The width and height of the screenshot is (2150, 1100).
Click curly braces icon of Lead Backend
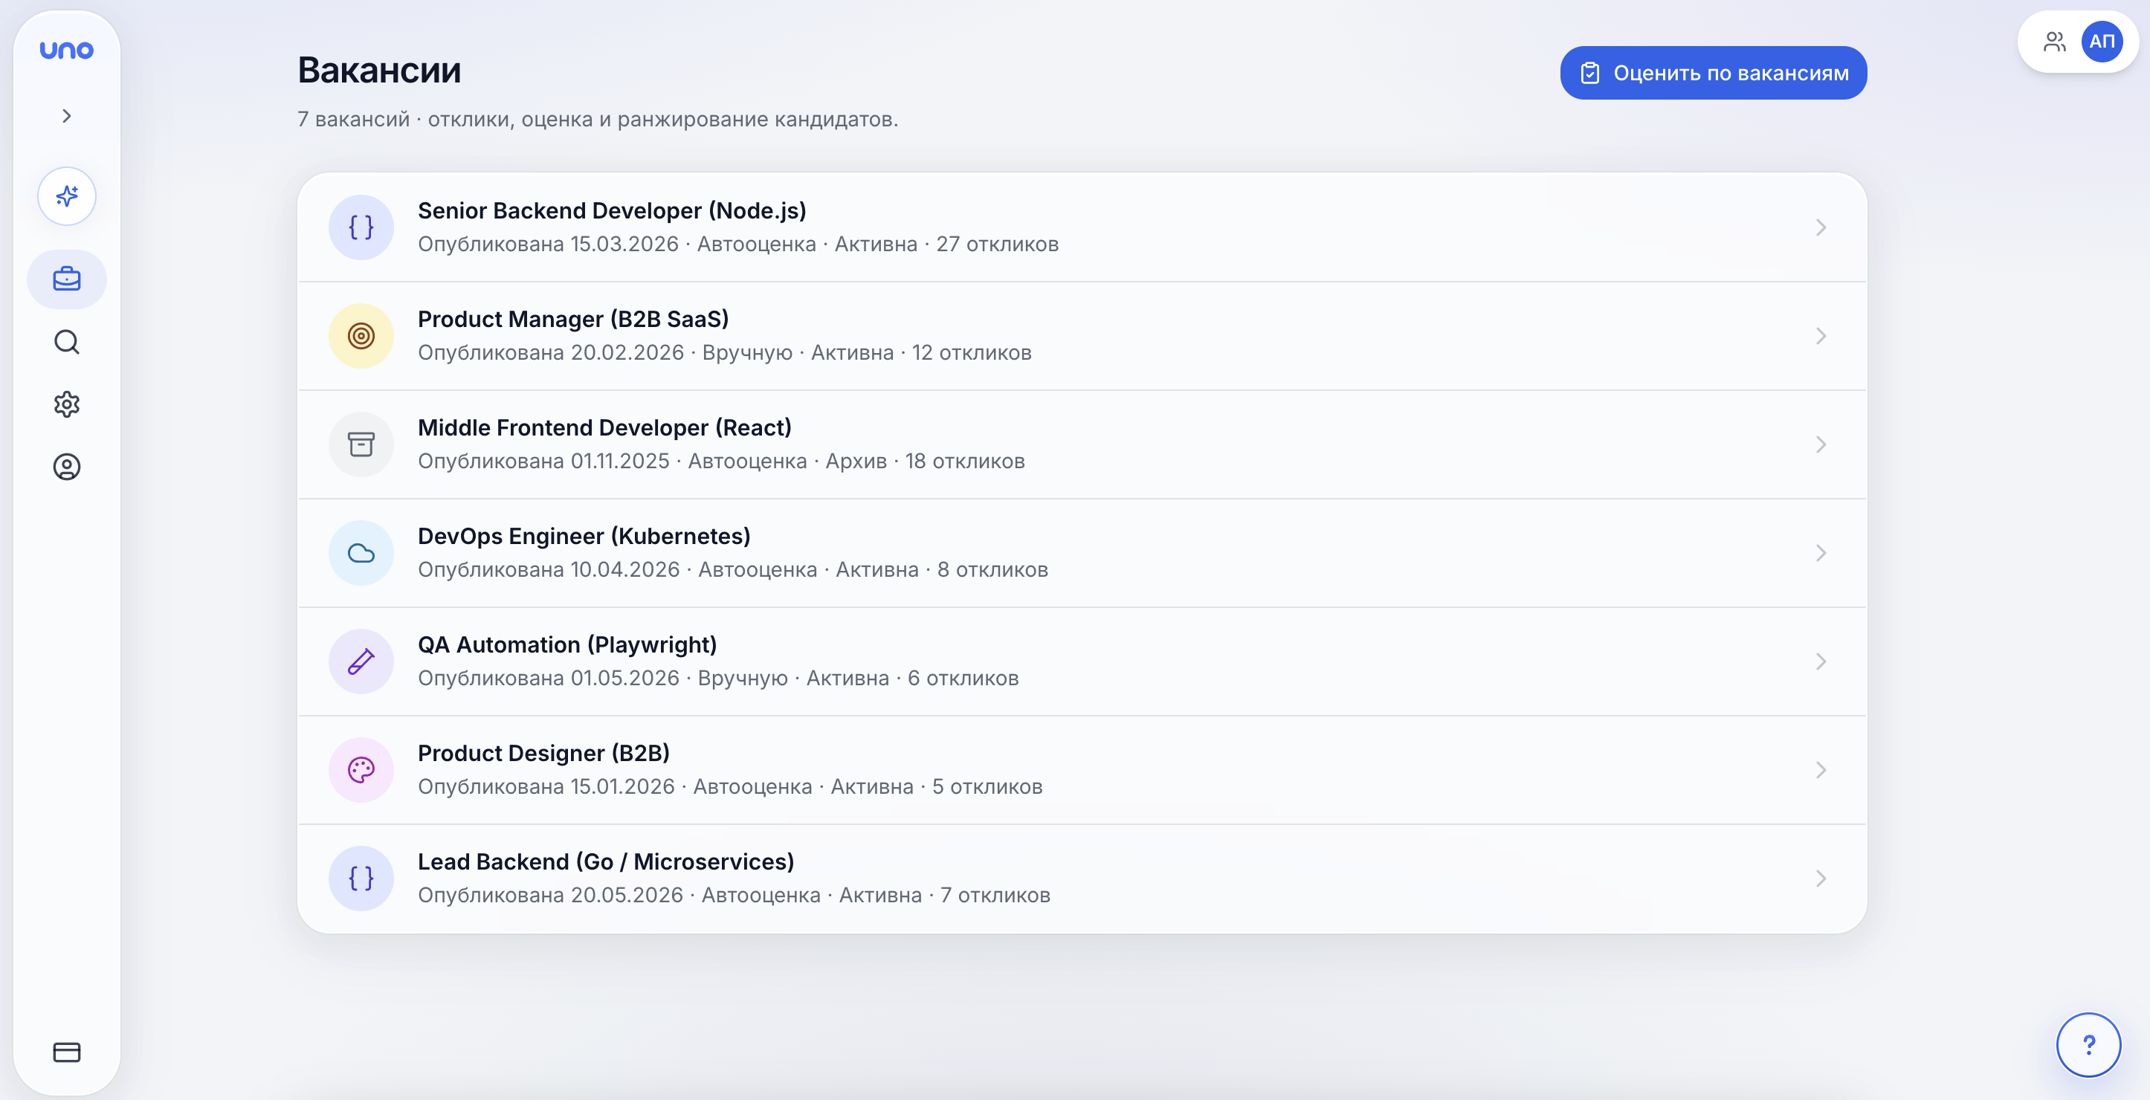click(x=361, y=878)
